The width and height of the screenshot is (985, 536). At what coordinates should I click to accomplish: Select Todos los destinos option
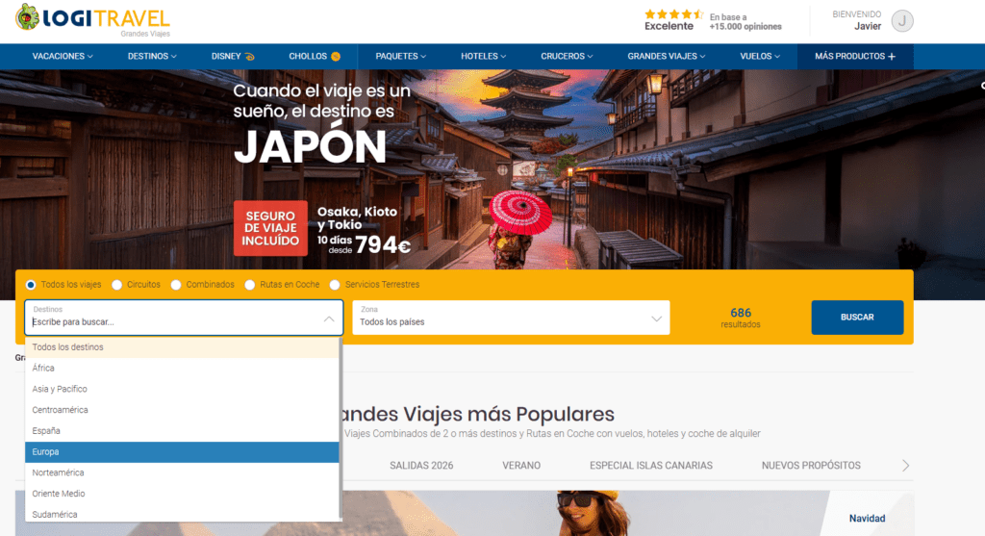click(x=182, y=347)
